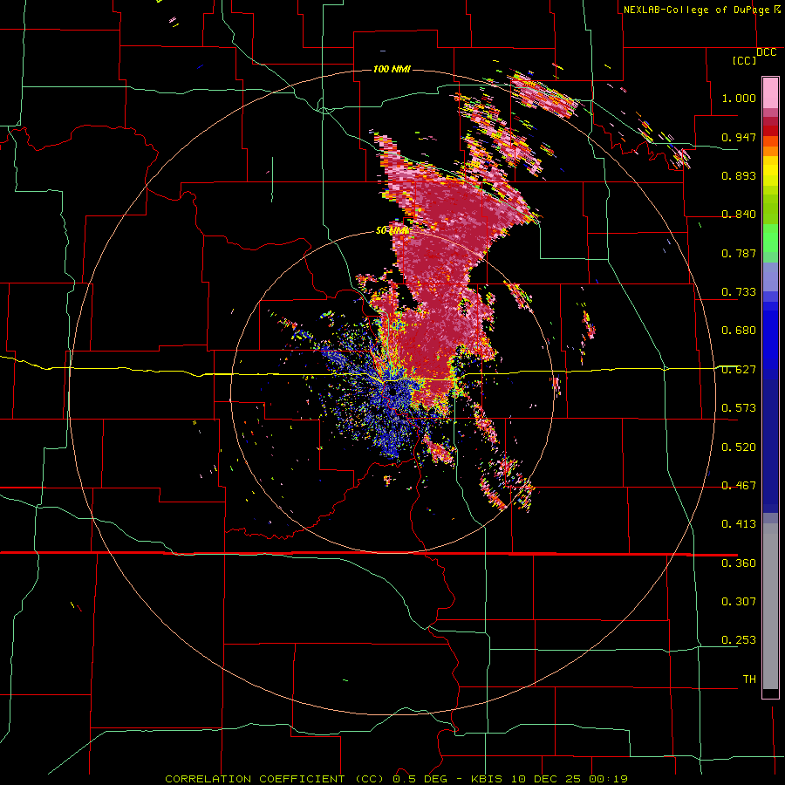Click the 0.627 scale value
785x785 pixels.
click(739, 370)
